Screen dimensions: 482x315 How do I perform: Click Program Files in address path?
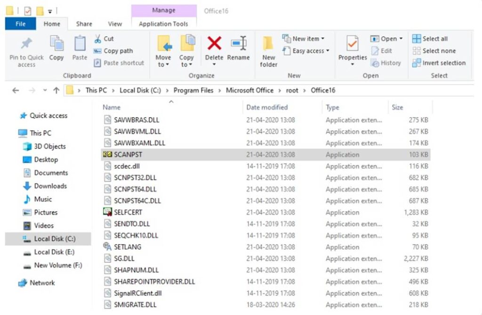click(x=193, y=90)
